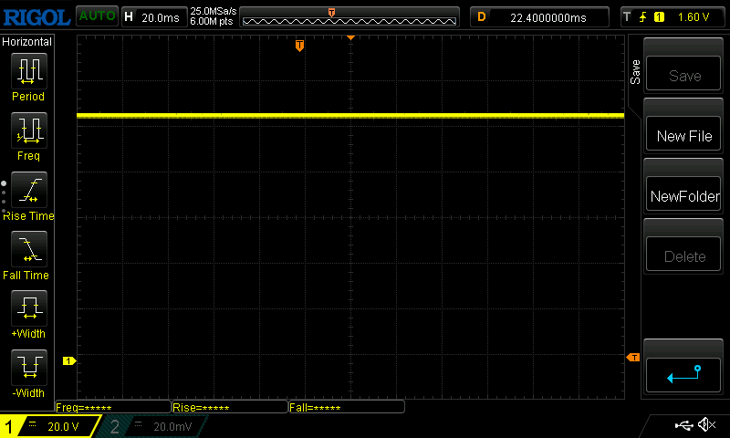730x438 pixels.
Task: Select the Period measurement icon
Action: point(29,71)
